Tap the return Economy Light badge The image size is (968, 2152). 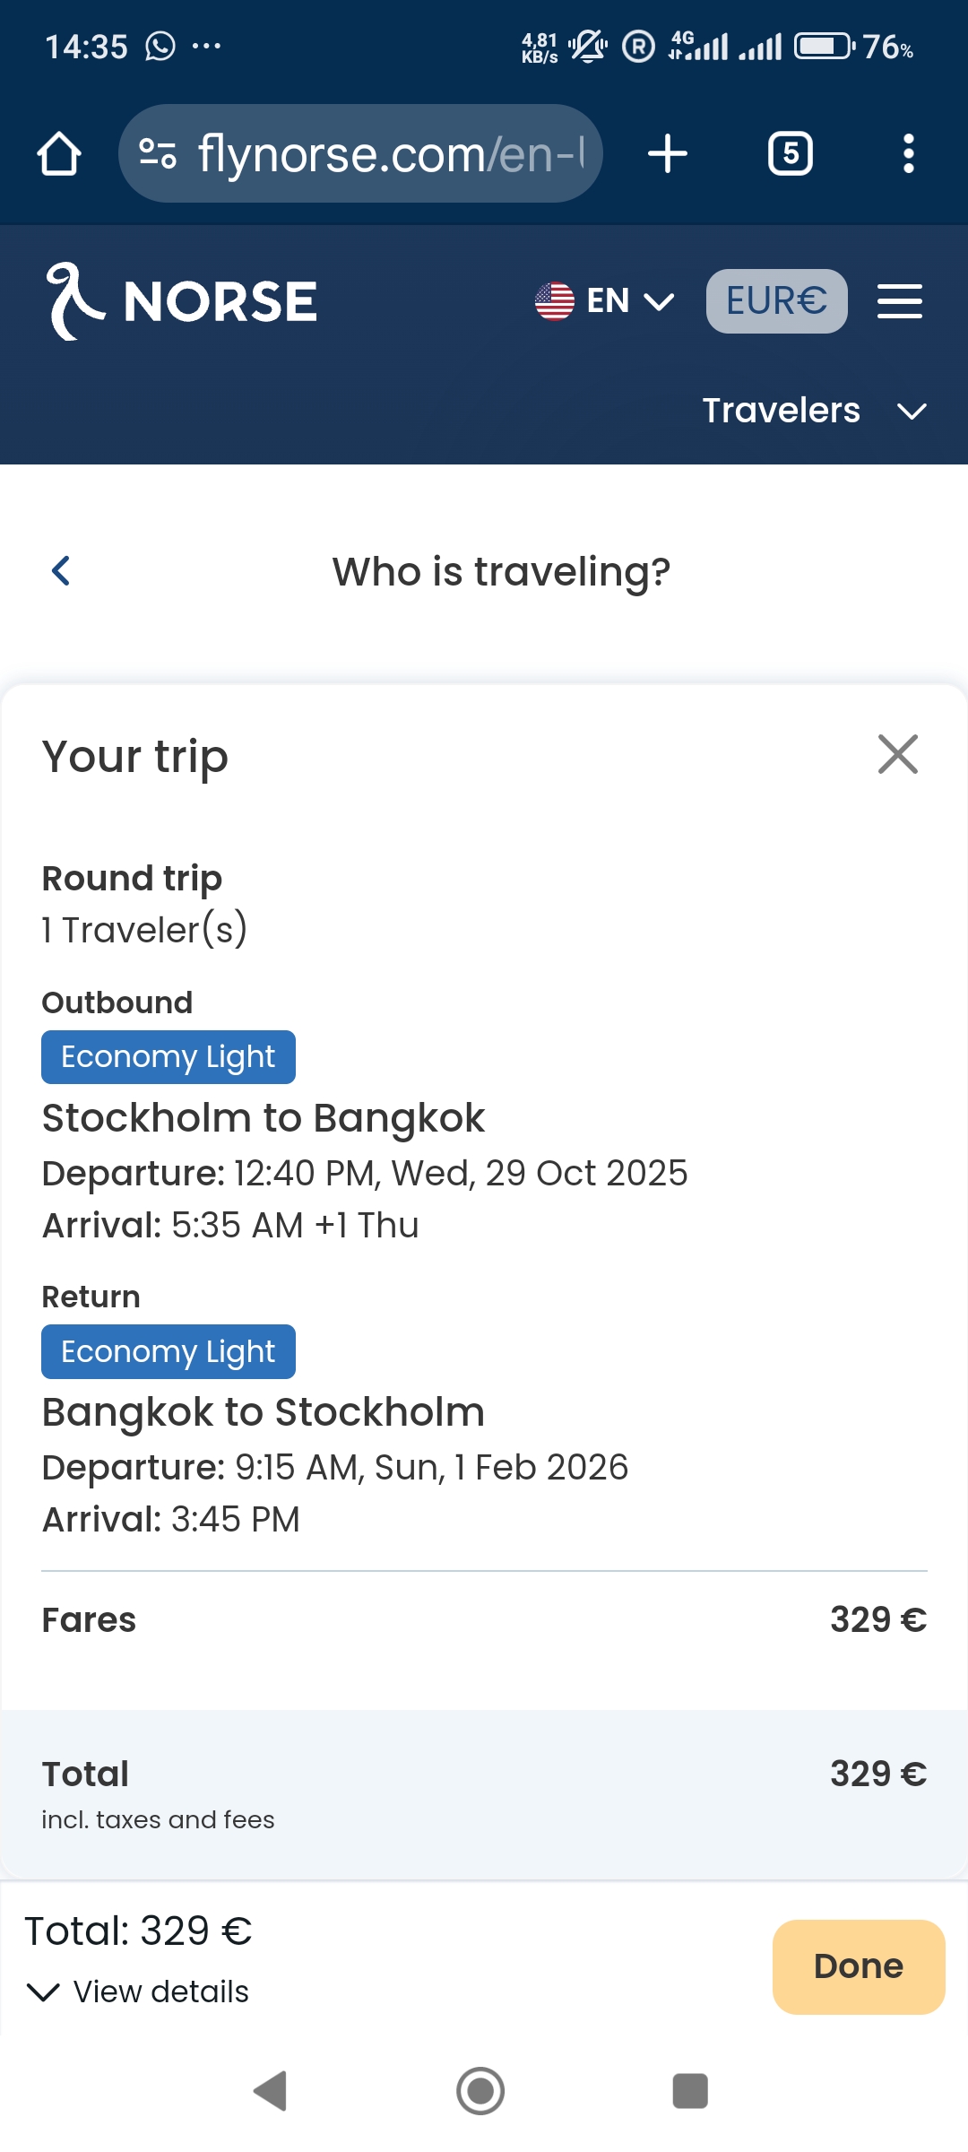[169, 1351]
